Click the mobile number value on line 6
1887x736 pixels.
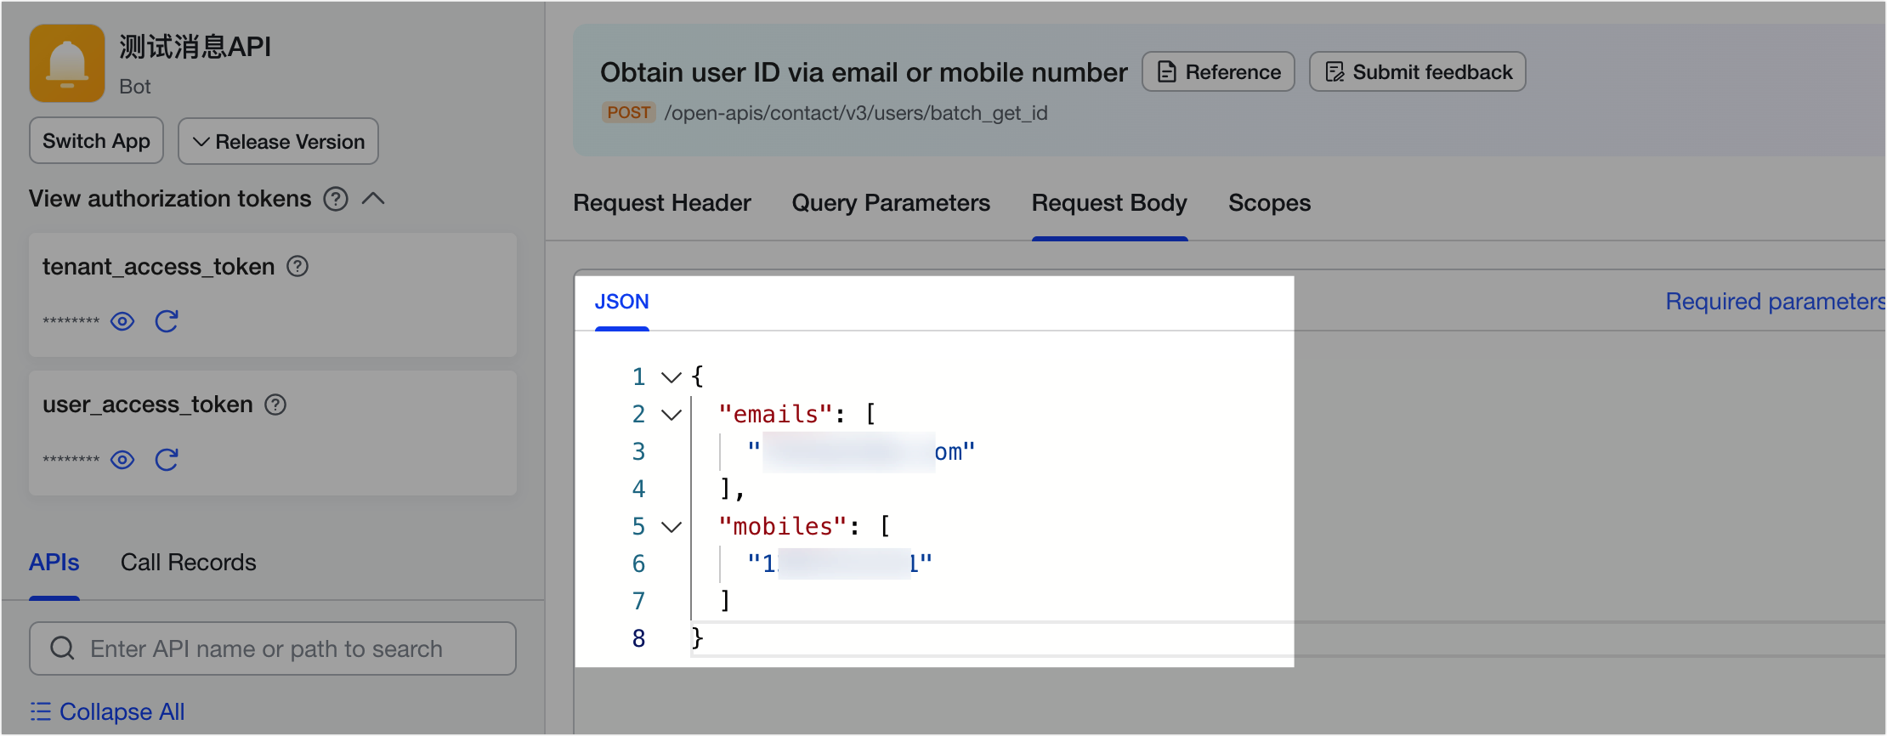point(840,563)
